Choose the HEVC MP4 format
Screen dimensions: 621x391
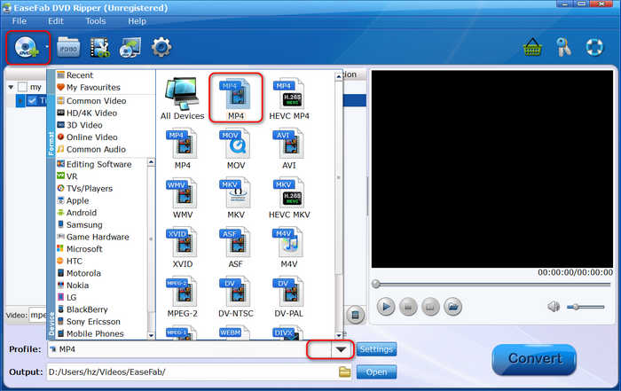(289, 98)
